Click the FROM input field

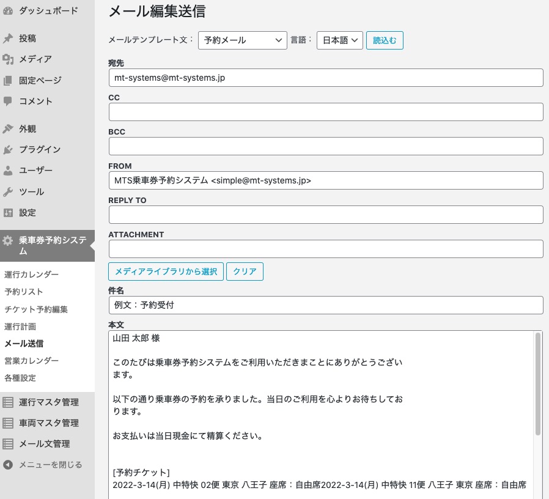click(x=326, y=180)
